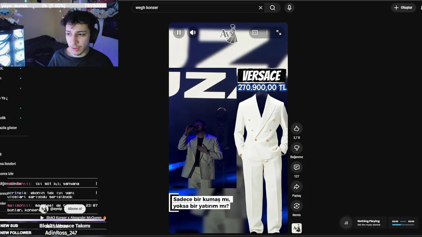Click the 'Sadece bir kumaş mı' caption
The width and height of the screenshot is (422, 237).
[x=202, y=199]
